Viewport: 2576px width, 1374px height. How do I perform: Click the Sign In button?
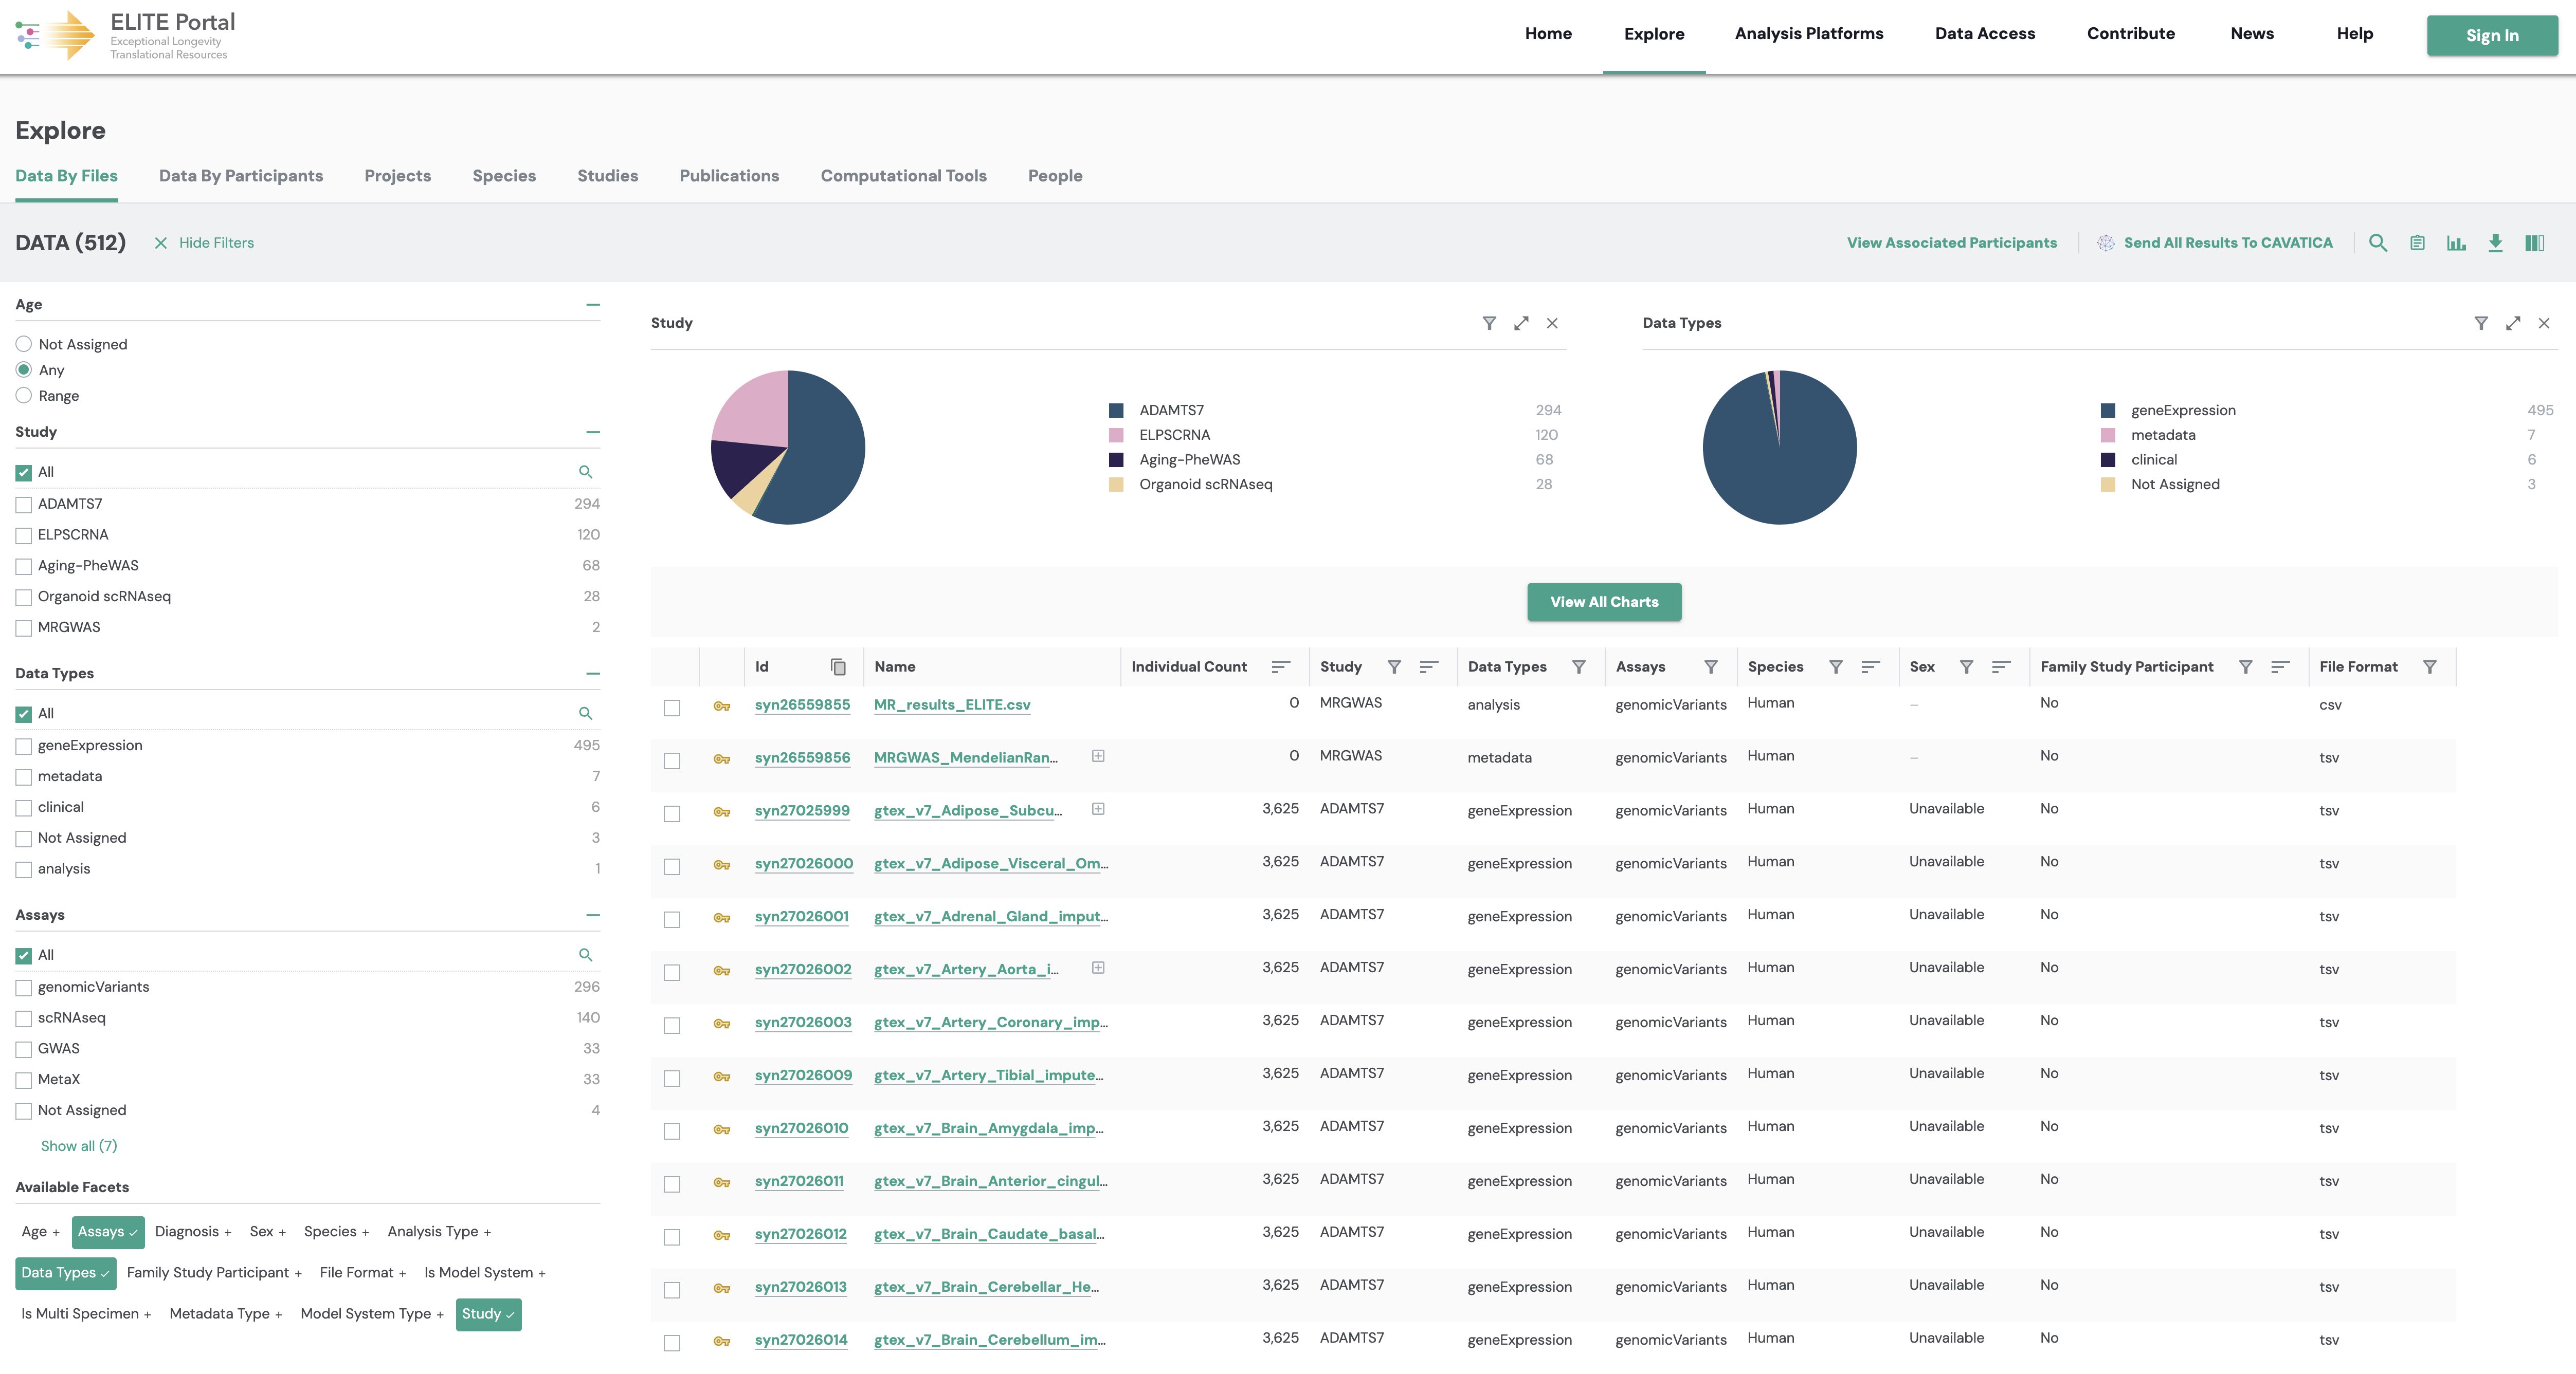2492,35
